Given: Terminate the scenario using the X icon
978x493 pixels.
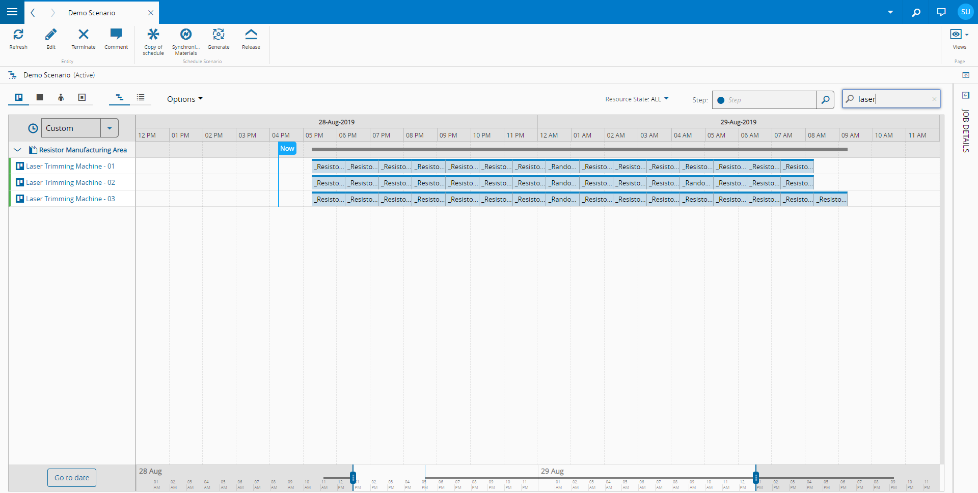Looking at the screenshot, I should (84, 35).
